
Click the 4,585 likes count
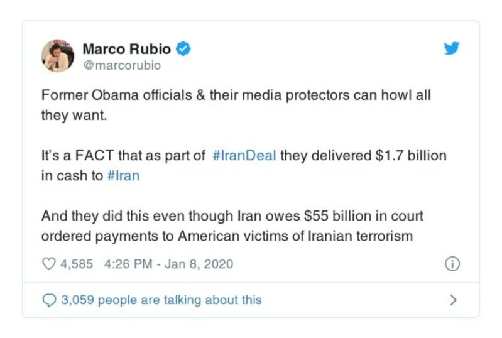pos(76,264)
